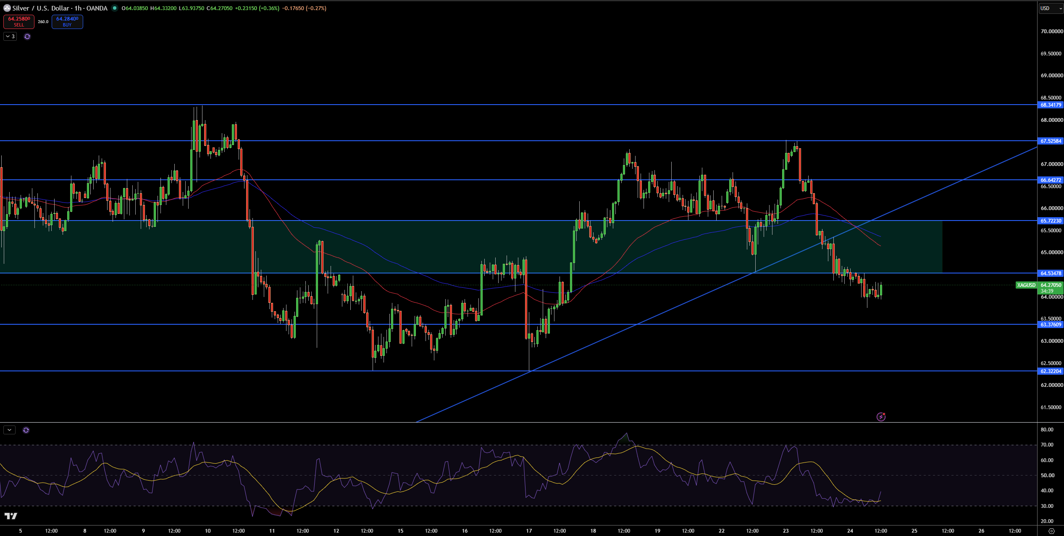
Task: Select the 62.32204 horizontal line label
Action: (1051, 371)
